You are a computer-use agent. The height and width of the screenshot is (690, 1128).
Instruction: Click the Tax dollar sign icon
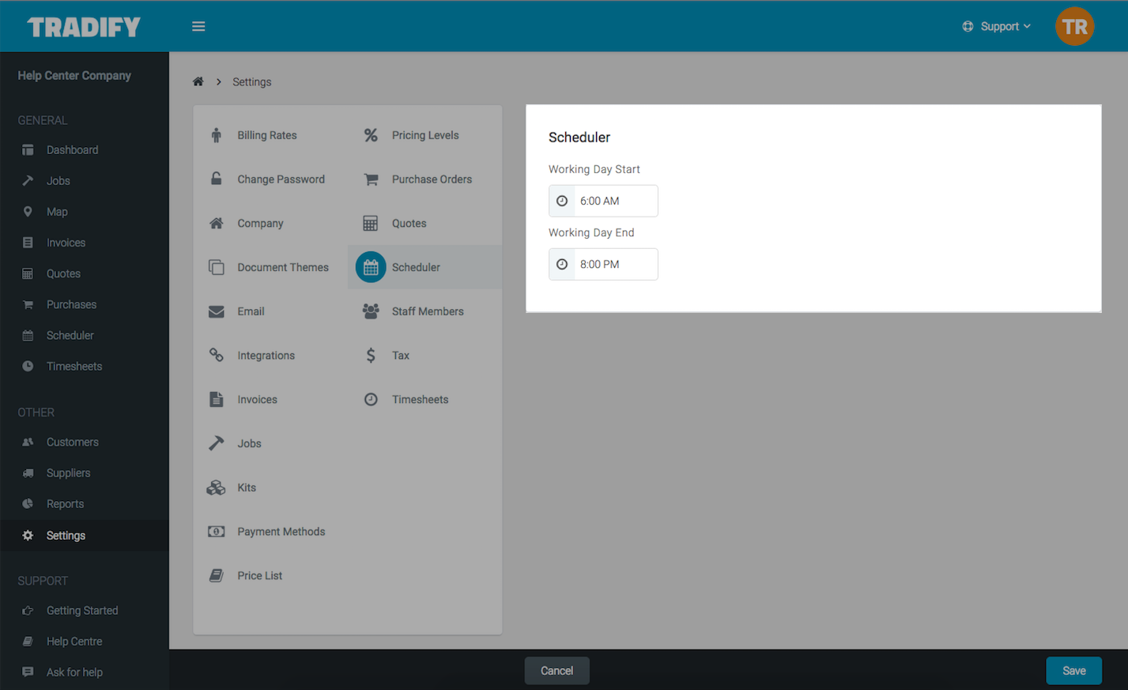coord(371,355)
